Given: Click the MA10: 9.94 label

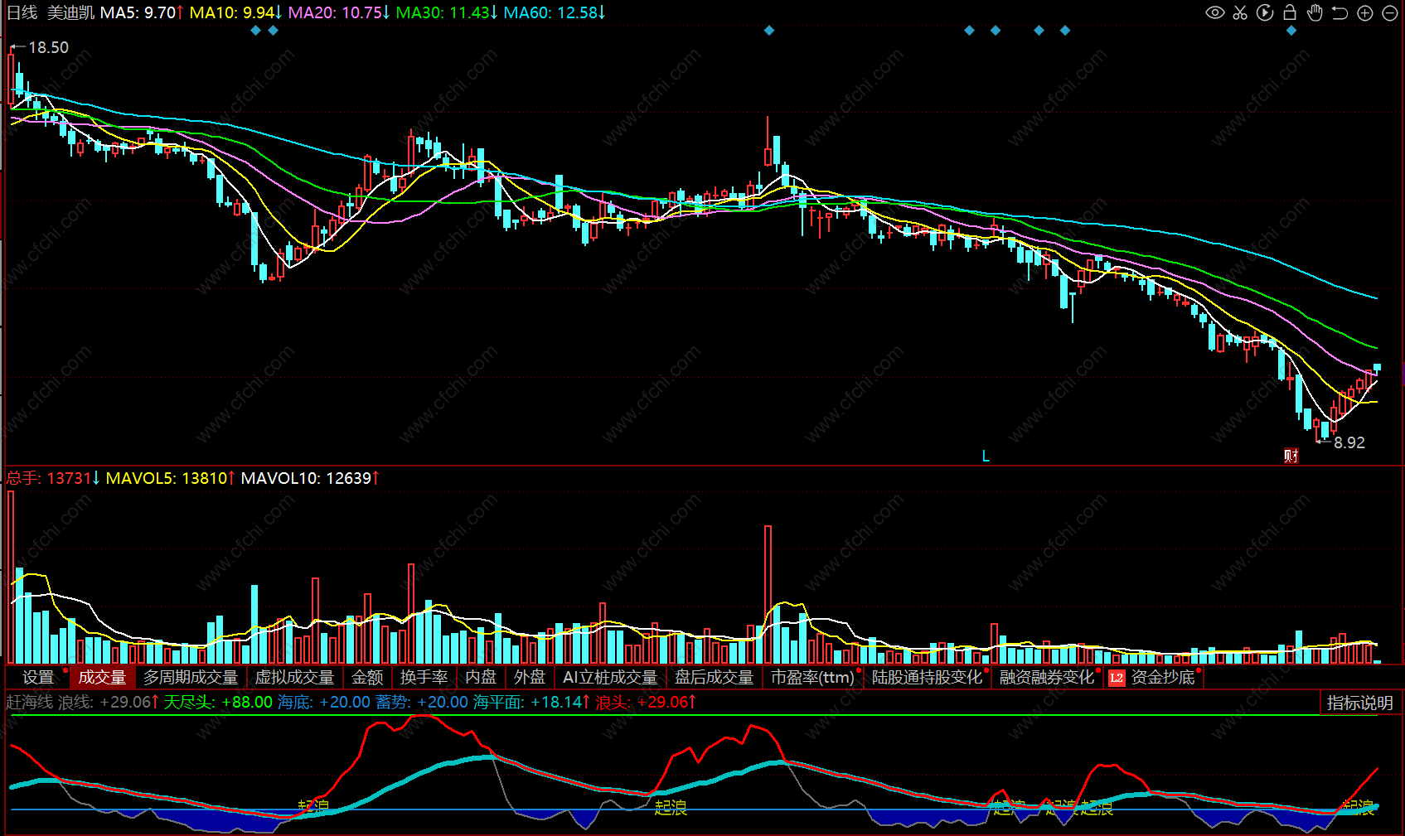Looking at the screenshot, I should pyautogui.click(x=236, y=12).
